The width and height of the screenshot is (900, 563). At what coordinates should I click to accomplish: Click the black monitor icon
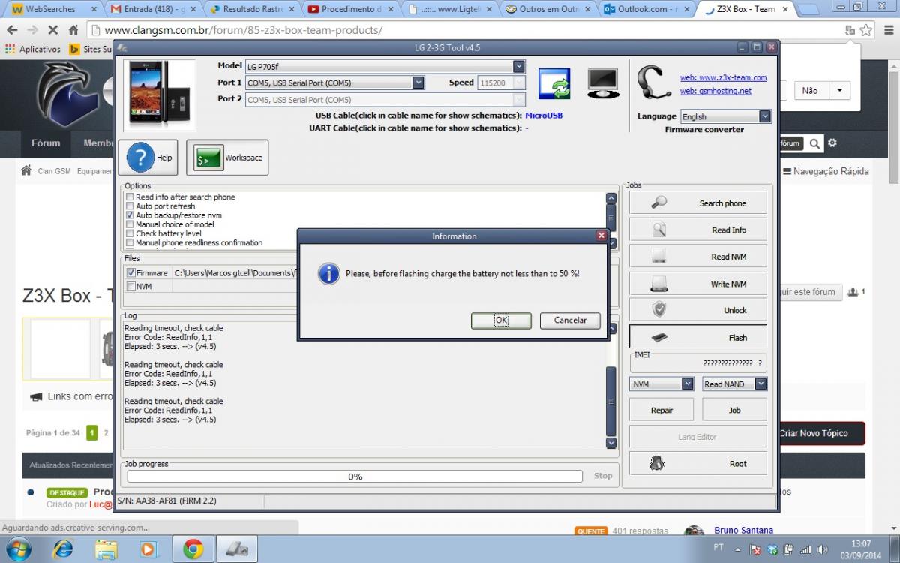click(x=602, y=83)
